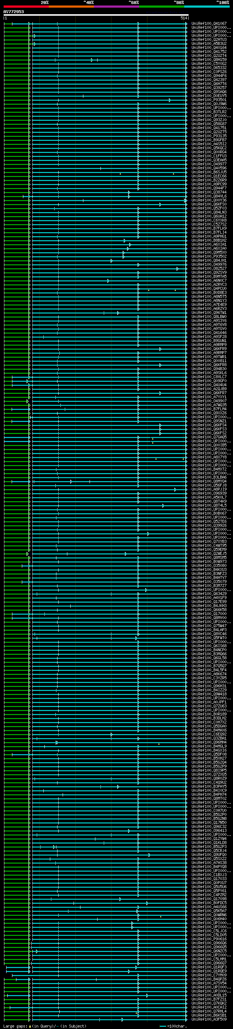
Task: Select hit label UniRef100_Q9SNZ1
Action: coord(209,421)
